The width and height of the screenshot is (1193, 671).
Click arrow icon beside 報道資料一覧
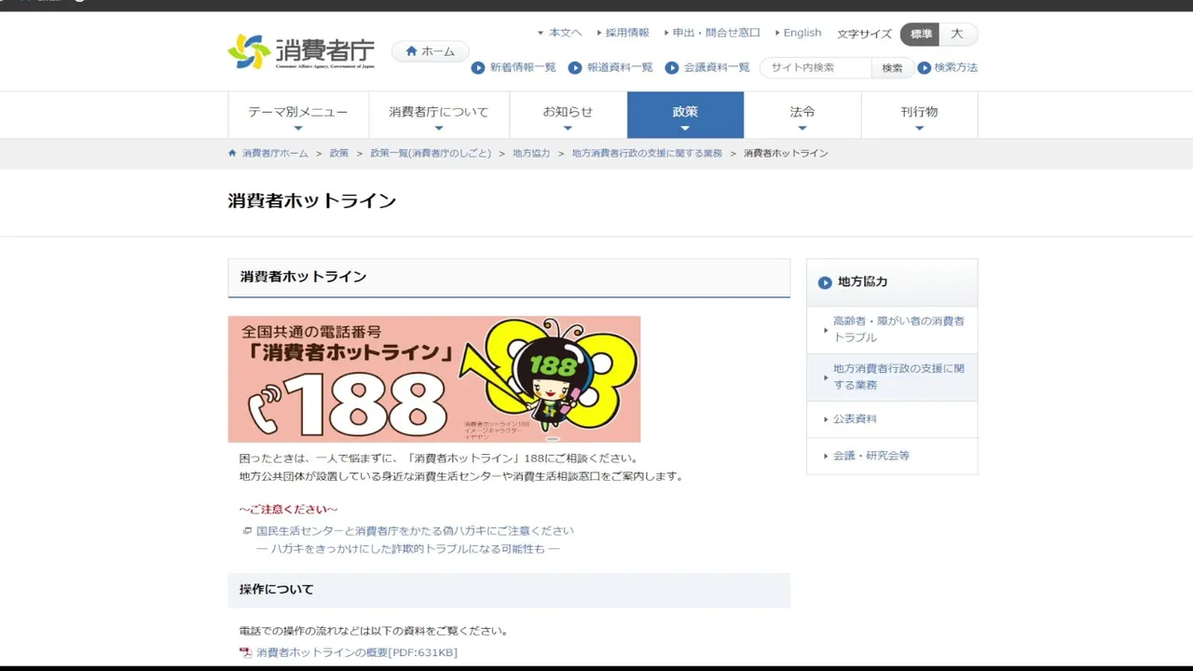pos(575,68)
